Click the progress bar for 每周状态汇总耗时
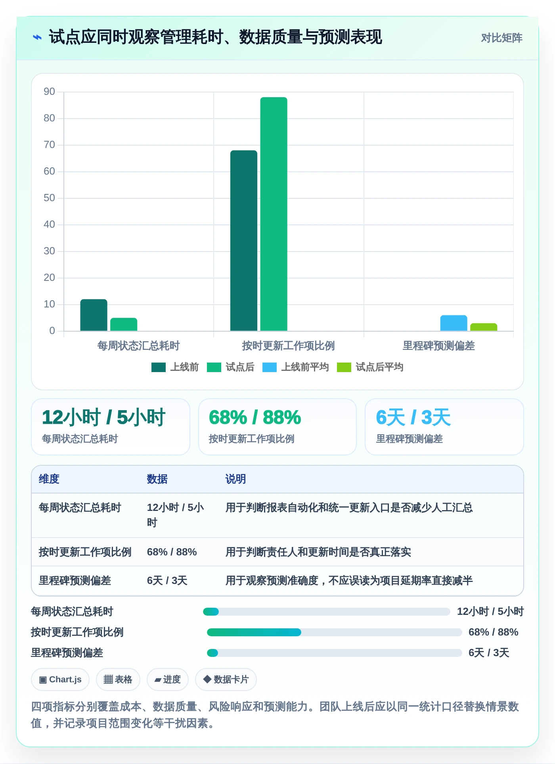This screenshot has height=764, width=555. pyautogui.click(x=326, y=612)
